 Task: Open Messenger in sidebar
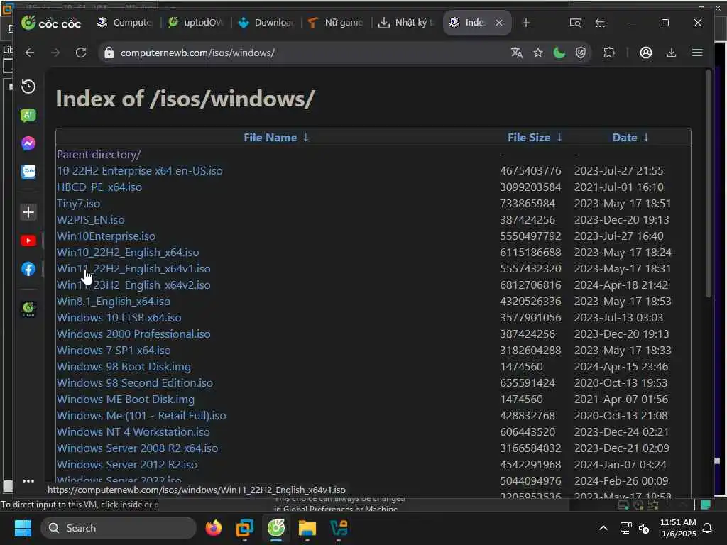(x=28, y=143)
